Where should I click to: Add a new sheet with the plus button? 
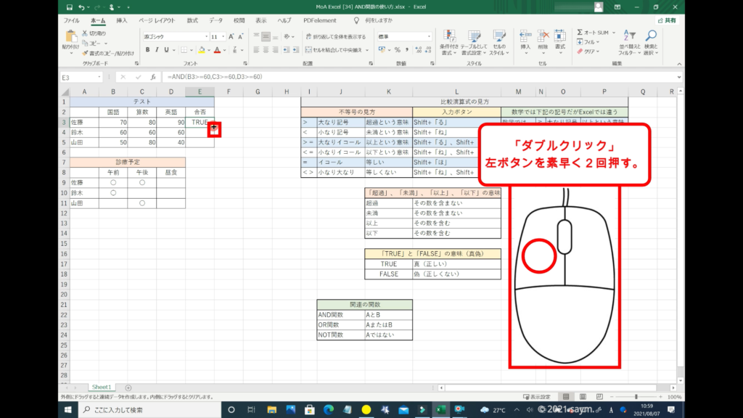point(128,388)
